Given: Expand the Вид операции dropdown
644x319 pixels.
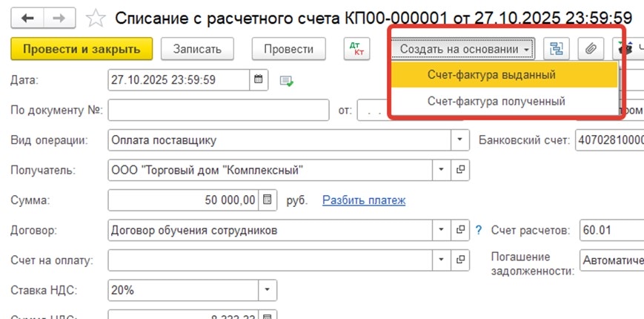Looking at the screenshot, I should (460, 140).
